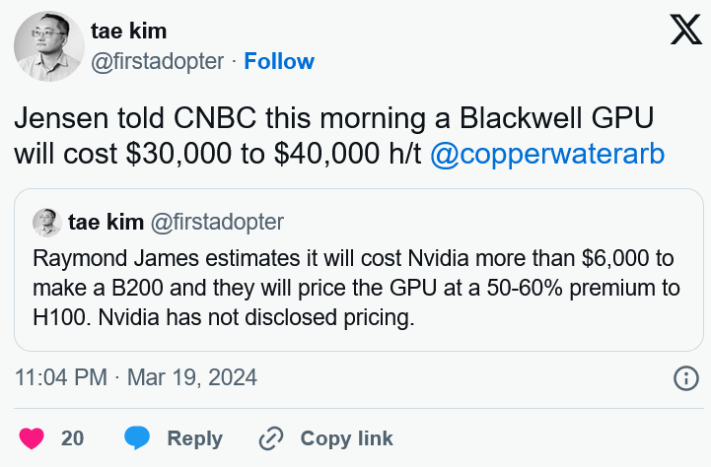This screenshot has height=467, width=711.
Task: Click the Copy link label
Action: pos(346,438)
